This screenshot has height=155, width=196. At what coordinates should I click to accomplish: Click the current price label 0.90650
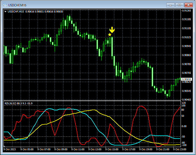point(186,79)
